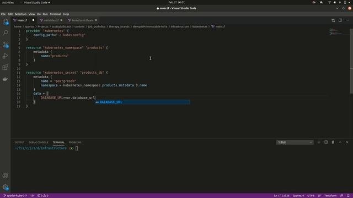Open the clock showing Feb 27 00:07
The width and height of the screenshot is (353, 198).
176,2
